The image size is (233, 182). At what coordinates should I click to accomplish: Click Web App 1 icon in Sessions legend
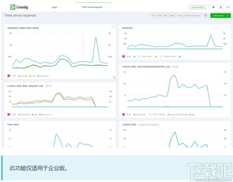click(140, 56)
